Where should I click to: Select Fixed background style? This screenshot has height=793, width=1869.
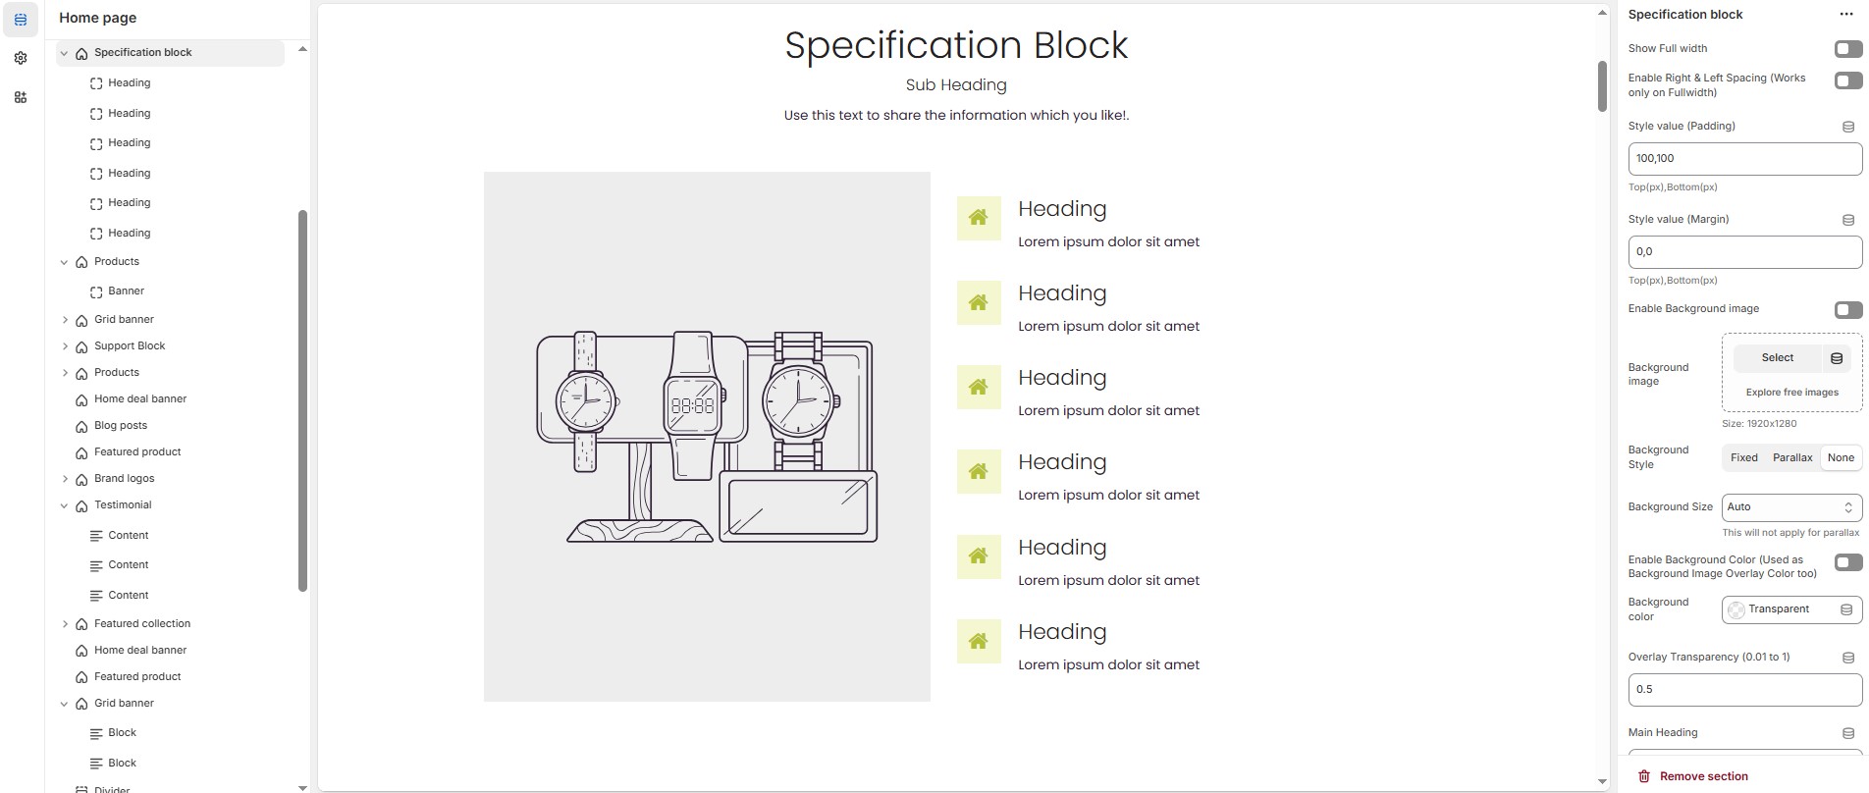[x=1743, y=458]
